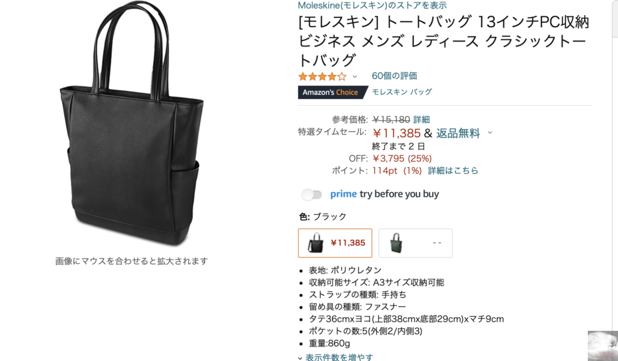Click the 返品無料 link
The width and height of the screenshot is (618, 361).
[x=458, y=133]
